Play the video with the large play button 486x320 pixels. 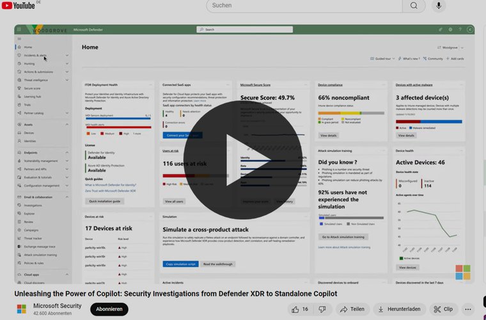point(243,160)
